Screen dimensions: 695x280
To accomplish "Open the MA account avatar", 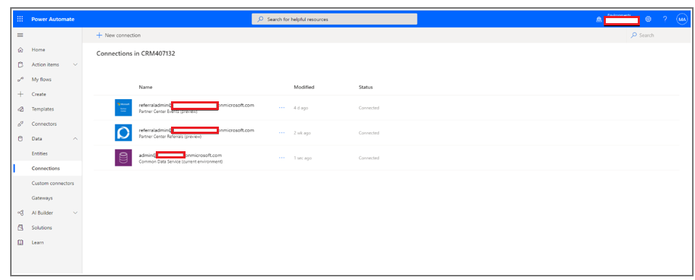I will [x=682, y=19].
